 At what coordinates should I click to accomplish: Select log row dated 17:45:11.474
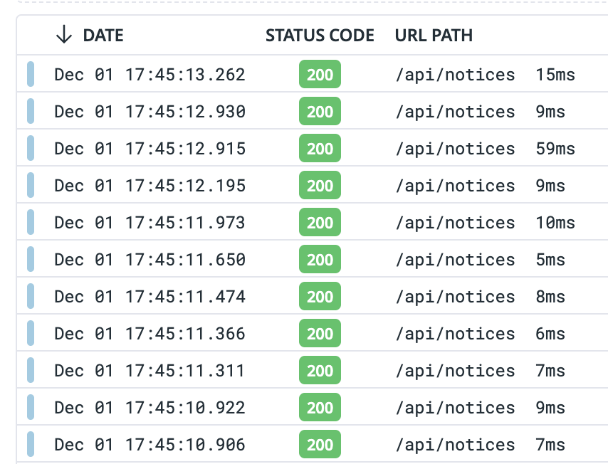pos(312,296)
